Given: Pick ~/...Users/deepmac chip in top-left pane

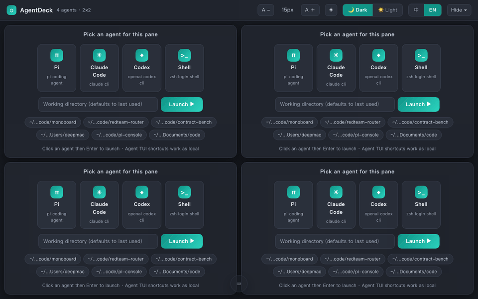Looking at the screenshot, I should coord(63,135).
